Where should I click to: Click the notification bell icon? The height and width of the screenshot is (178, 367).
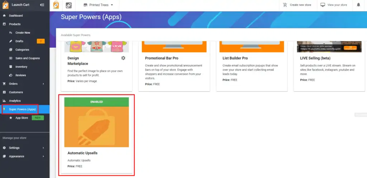359,5
